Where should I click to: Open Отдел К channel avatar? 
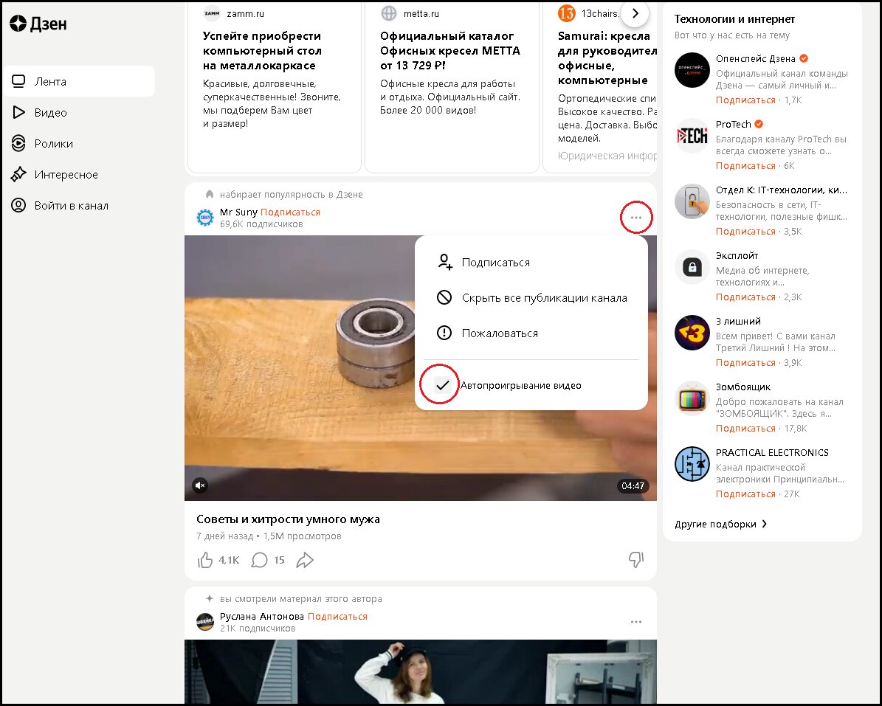[692, 201]
